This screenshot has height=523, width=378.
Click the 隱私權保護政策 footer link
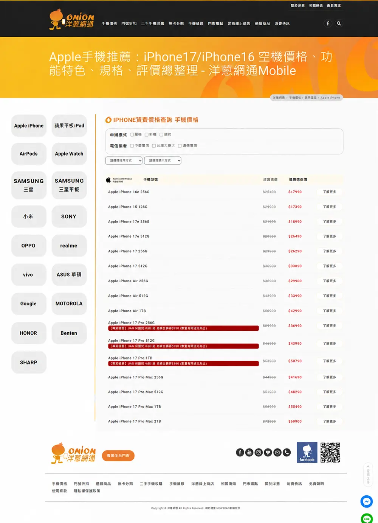[87, 491]
